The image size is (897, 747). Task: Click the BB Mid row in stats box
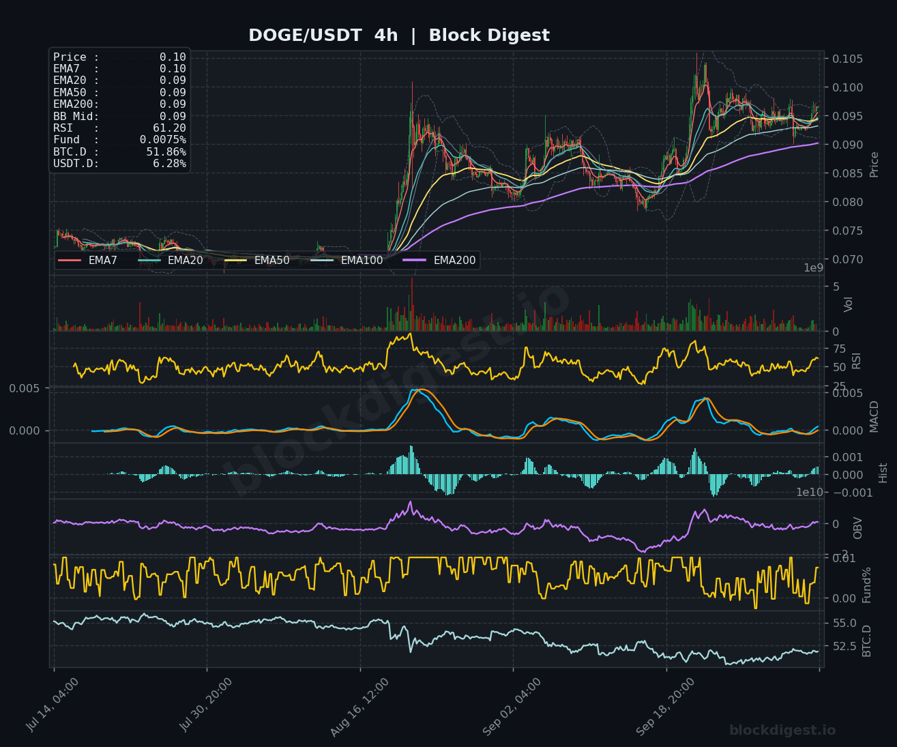point(119,116)
